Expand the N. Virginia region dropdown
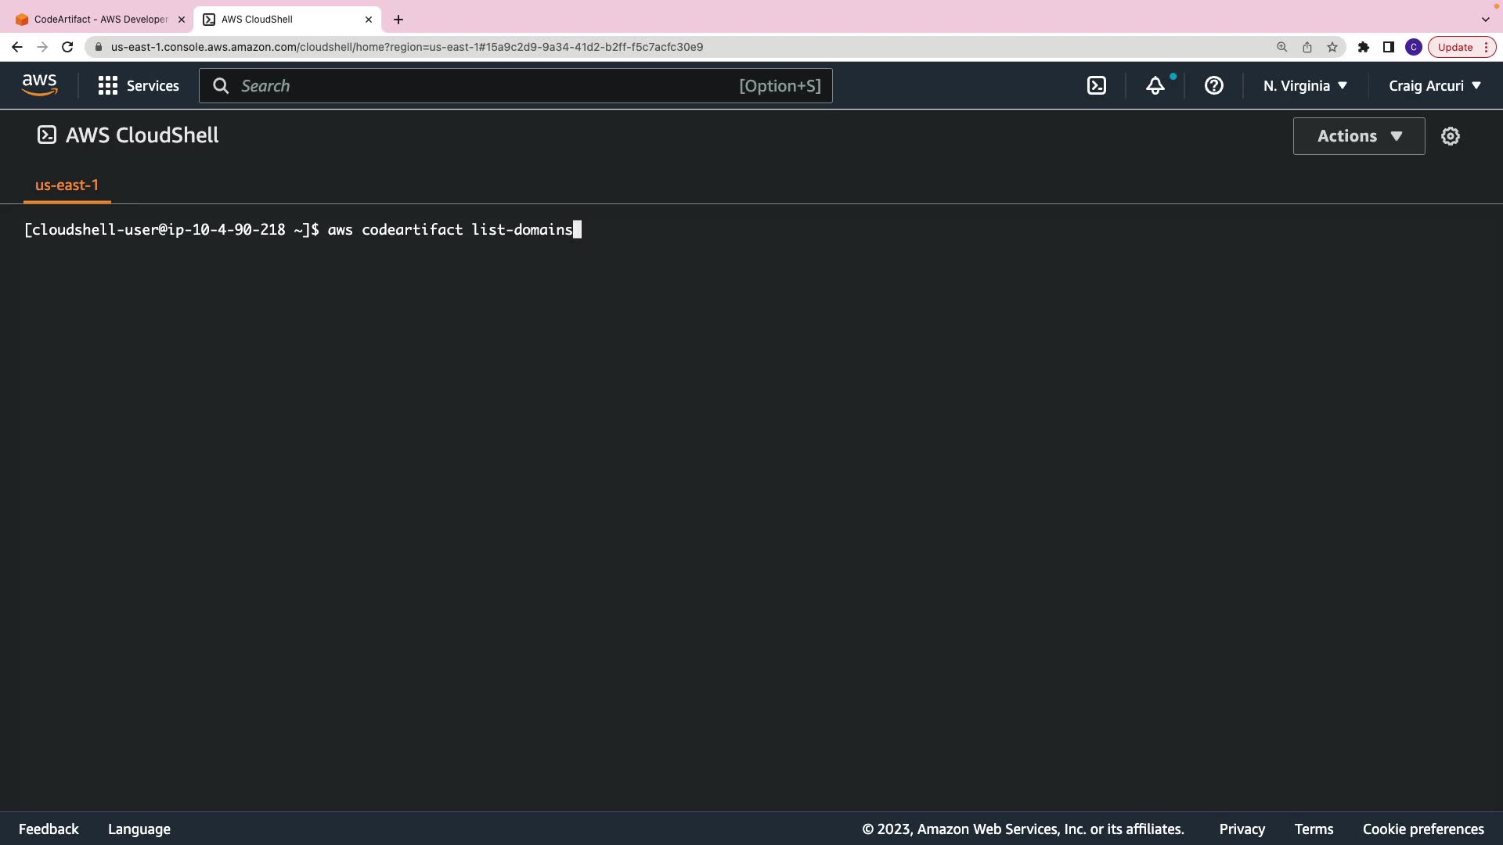 [1305, 86]
